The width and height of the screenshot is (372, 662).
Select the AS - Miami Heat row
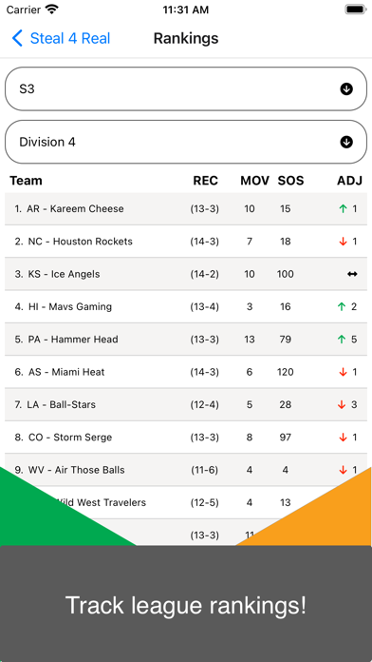186,372
